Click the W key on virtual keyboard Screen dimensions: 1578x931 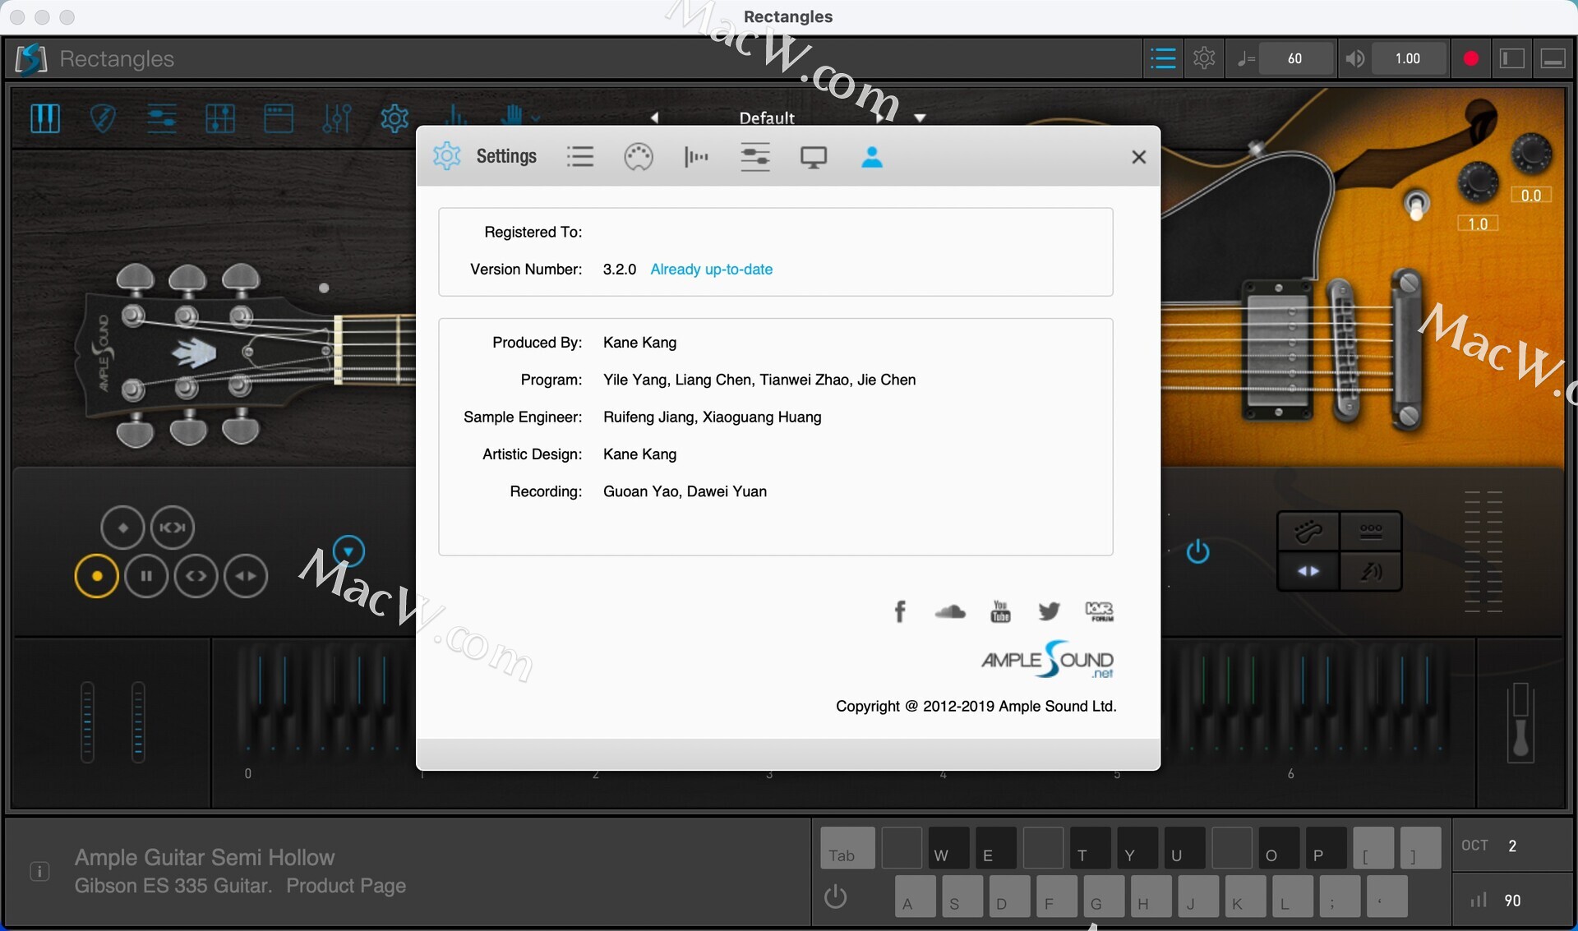coord(948,848)
